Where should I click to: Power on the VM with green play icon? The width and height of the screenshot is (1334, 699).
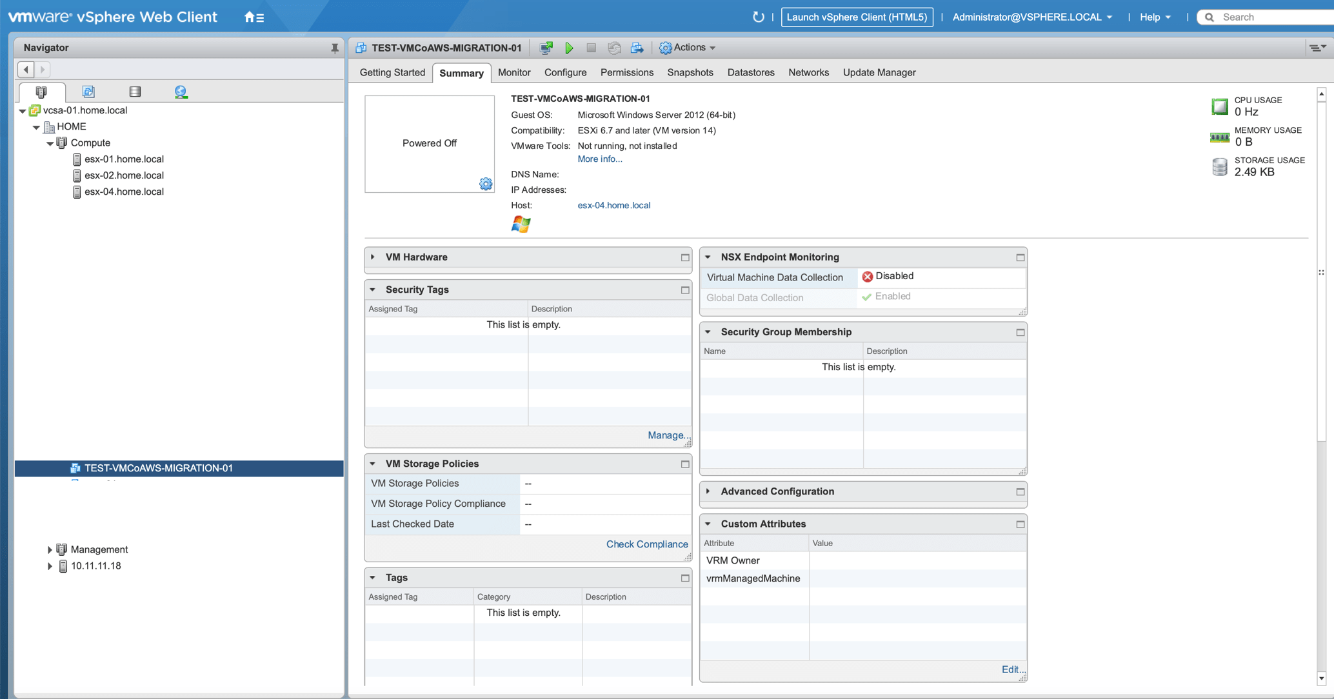point(569,48)
